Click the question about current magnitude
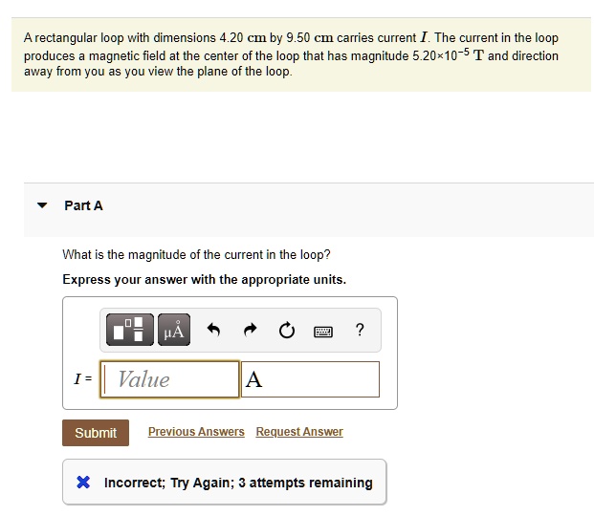This screenshot has height=516, width=594. click(x=196, y=255)
